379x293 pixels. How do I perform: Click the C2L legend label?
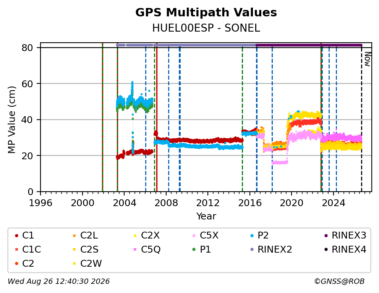pyautogui.click(x=89, y=235)
